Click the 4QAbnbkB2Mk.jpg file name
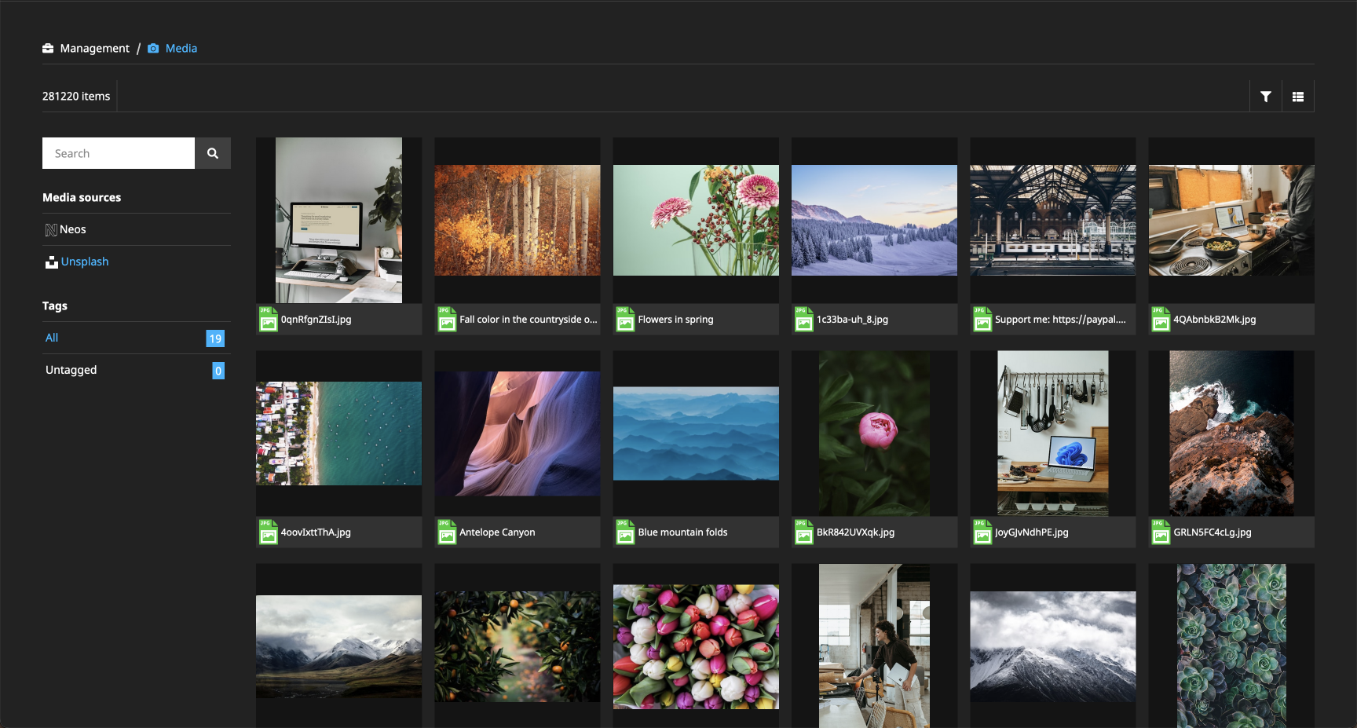 (1215, 320)
